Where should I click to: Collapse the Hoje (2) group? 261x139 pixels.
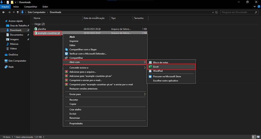coord(33,24)
